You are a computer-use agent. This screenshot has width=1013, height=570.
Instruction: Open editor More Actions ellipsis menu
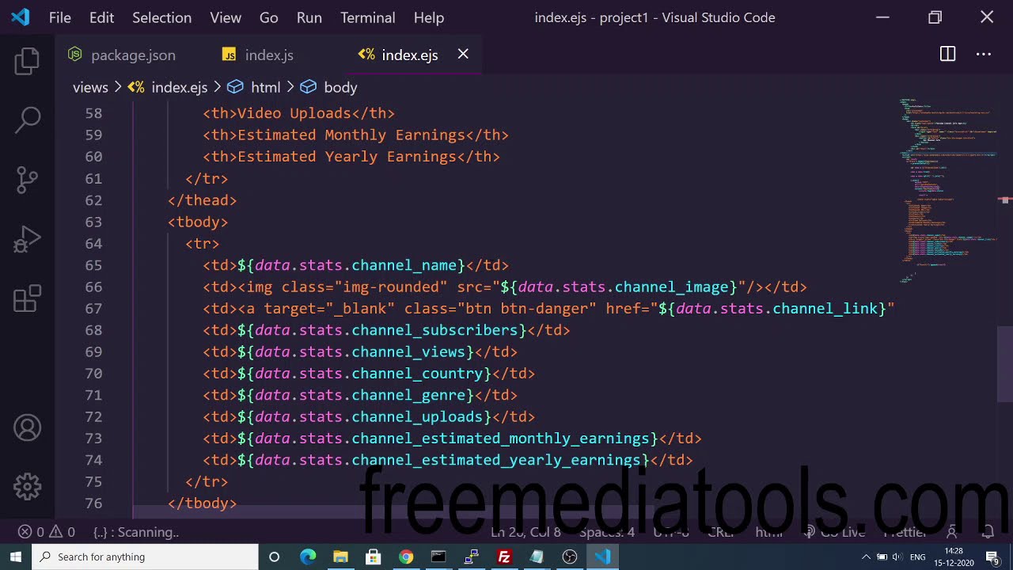coord(984,54)
